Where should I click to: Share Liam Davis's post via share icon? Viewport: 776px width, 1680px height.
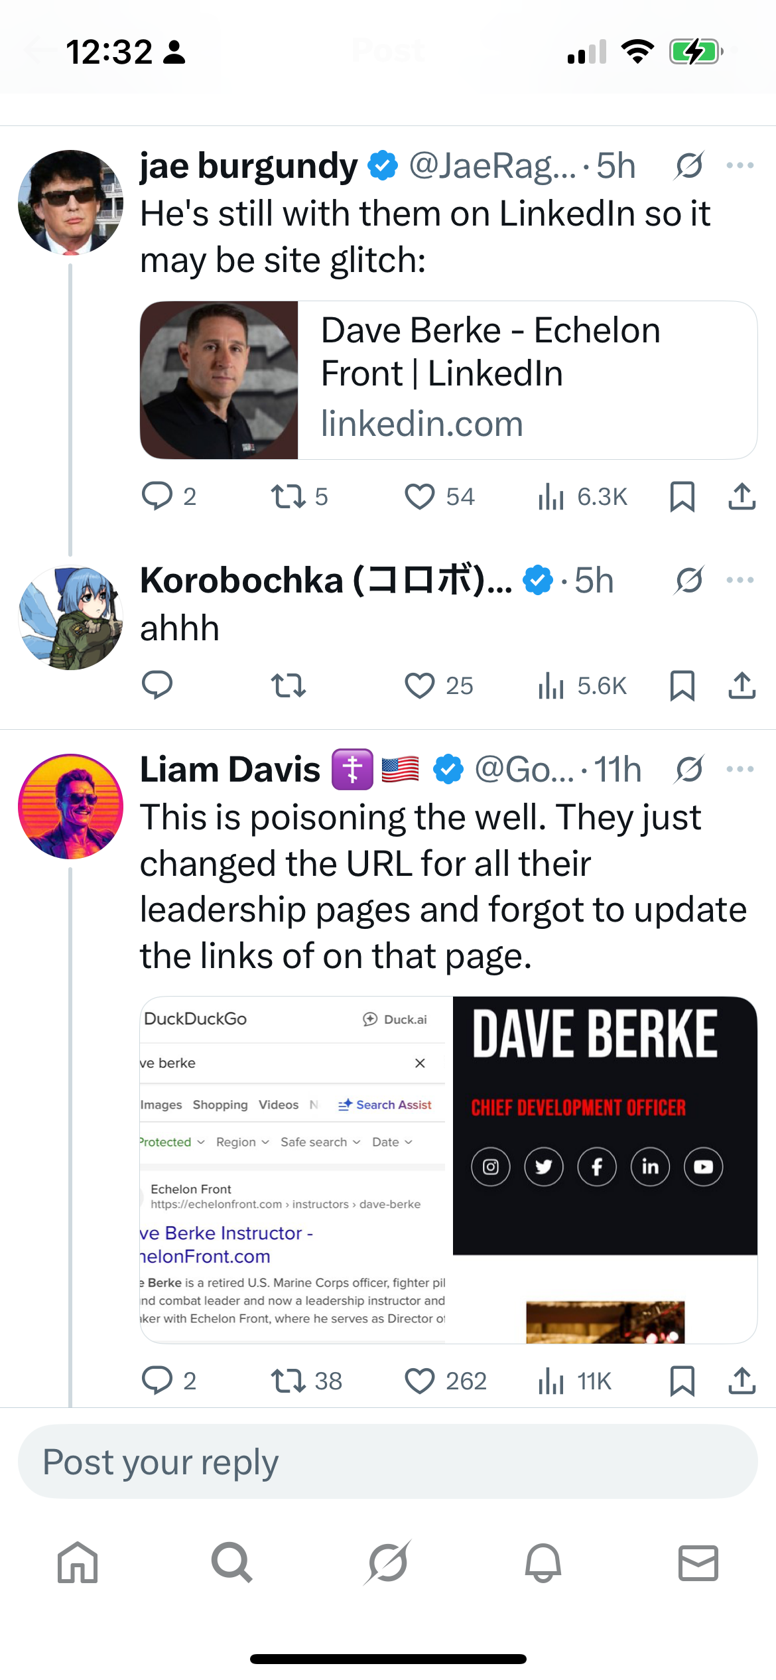pos(742,1381)
